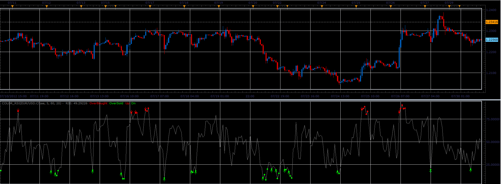The height and width of the screenshot is (184, 501).
Task: Click the 07/22 19:00 time axis label
Action: 280,96
